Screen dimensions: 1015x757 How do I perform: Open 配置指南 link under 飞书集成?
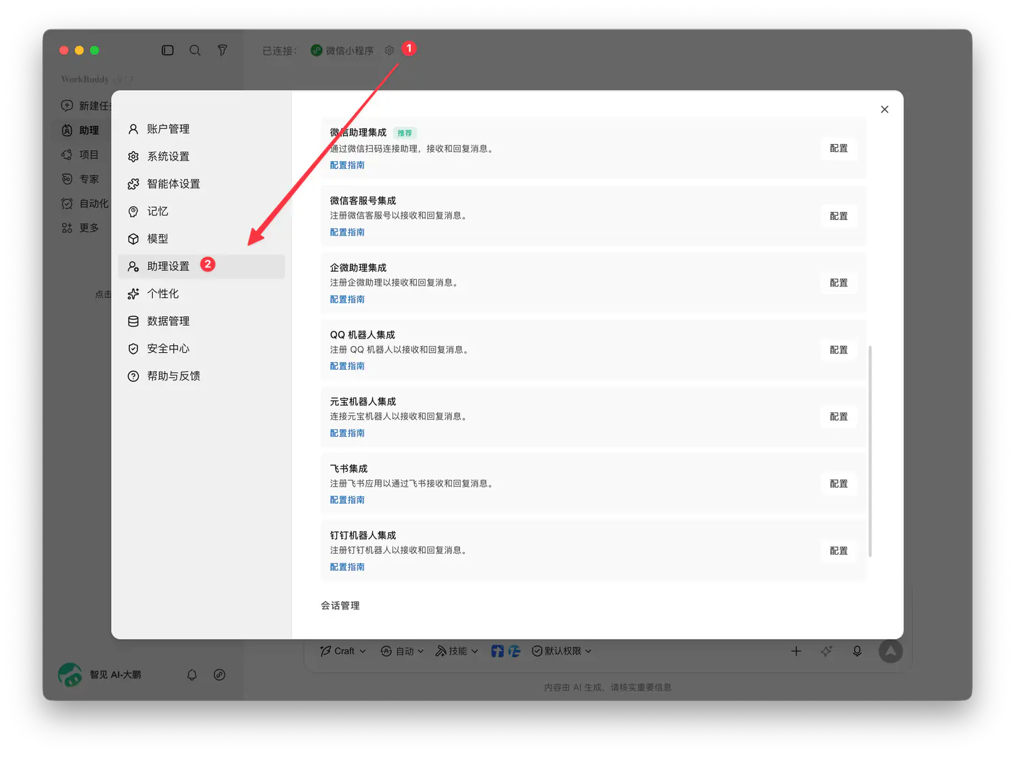click(347, 500)
